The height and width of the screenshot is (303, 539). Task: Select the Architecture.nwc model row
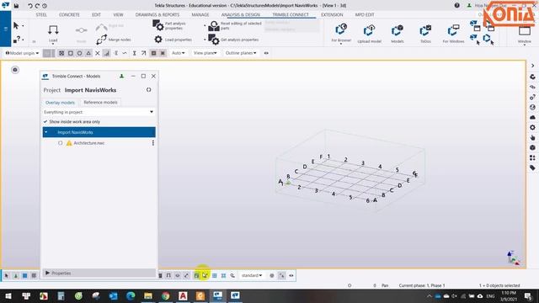pos(99,143)
